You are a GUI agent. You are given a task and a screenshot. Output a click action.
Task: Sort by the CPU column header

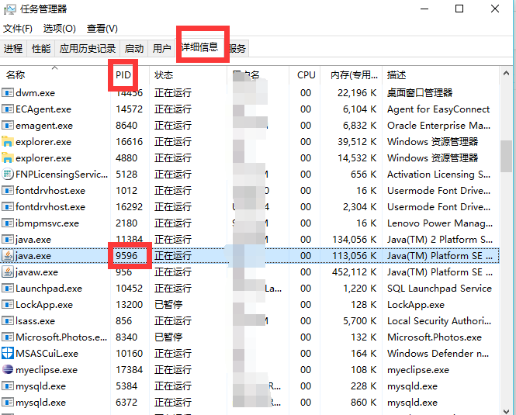tap(306, 75)
